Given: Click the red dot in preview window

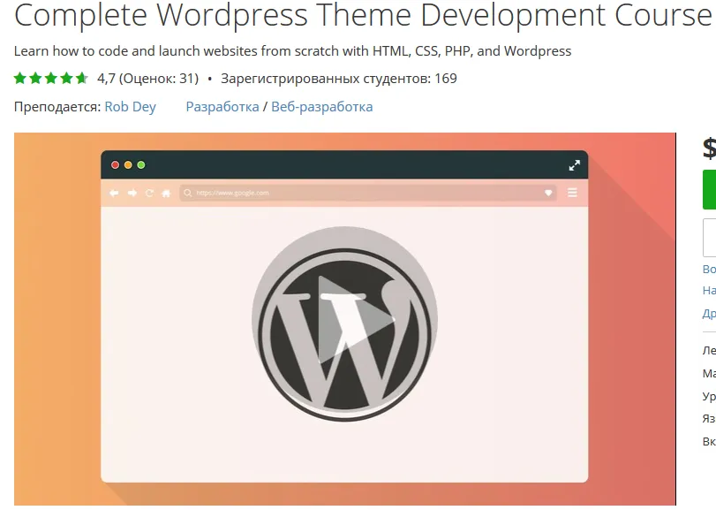Looking at the screenshot, I should 115,165.
